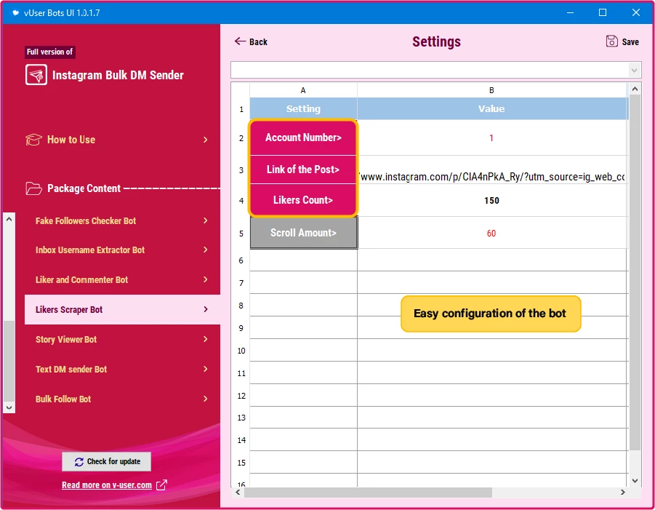Click the grid scroll right arrow
Viewport: 655px width, 510px height.
(x=622, y=493)
